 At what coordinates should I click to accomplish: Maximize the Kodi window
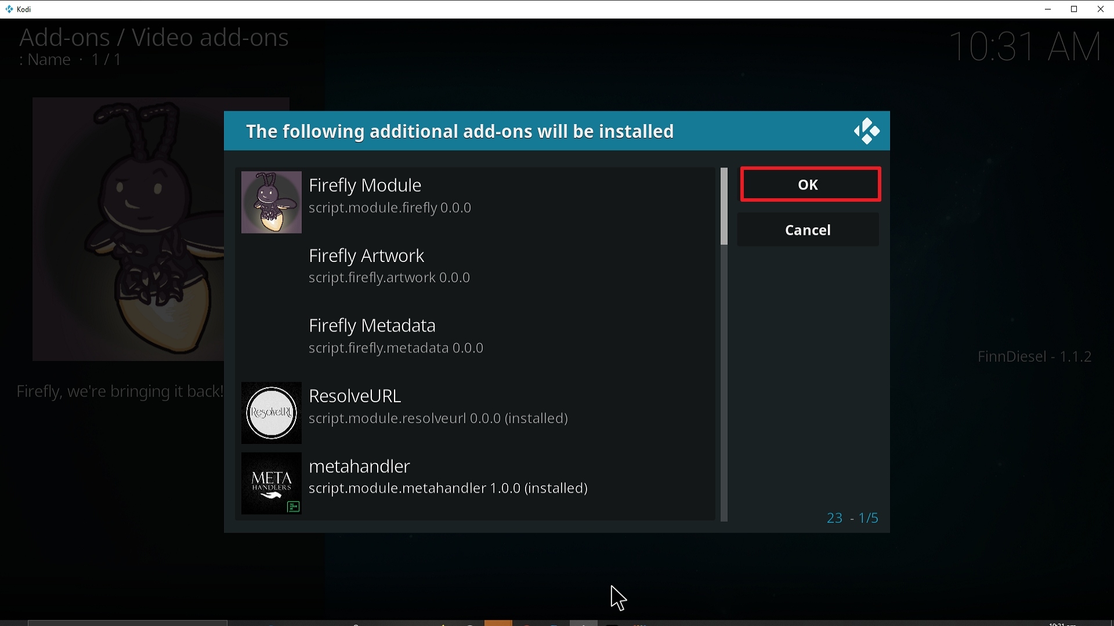1075,9
